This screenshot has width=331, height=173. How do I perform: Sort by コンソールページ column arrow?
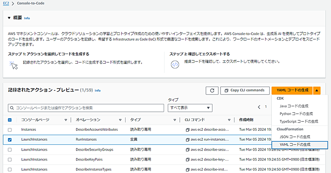[x=66, y=120]
